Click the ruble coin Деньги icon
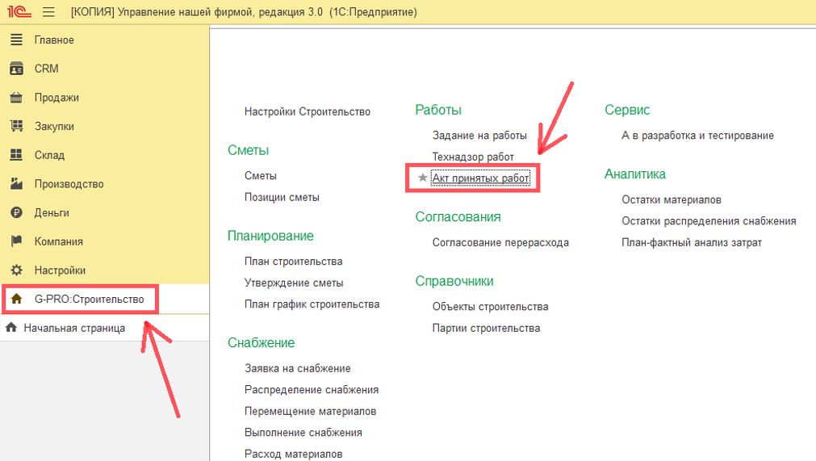Screen dimensions: 816x461 point(16,212)
